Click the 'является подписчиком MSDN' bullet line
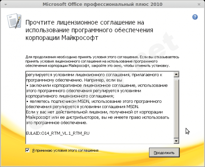Screen dimensions: 205x167 pyautogui.click(x=94, y=101)
